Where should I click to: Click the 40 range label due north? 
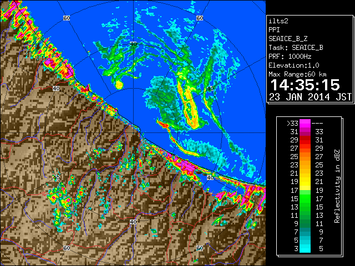point(133,44)
